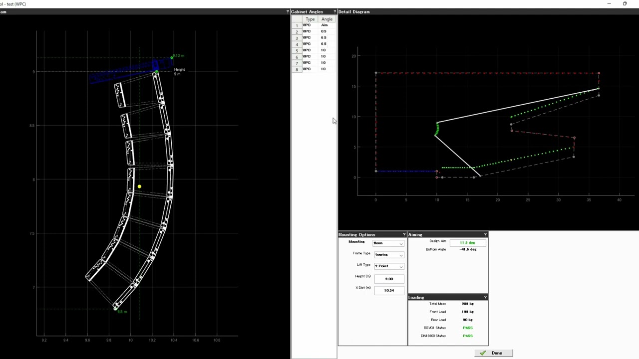Image resolution: width=639 pixels, height=359 pixels.
Task: Click the Aim angle cell in row 1
Action: tap(324, 25)
